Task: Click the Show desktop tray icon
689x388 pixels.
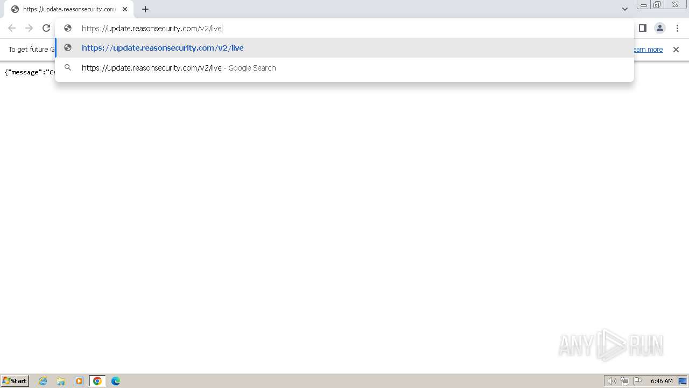Action: pos(683,381)
